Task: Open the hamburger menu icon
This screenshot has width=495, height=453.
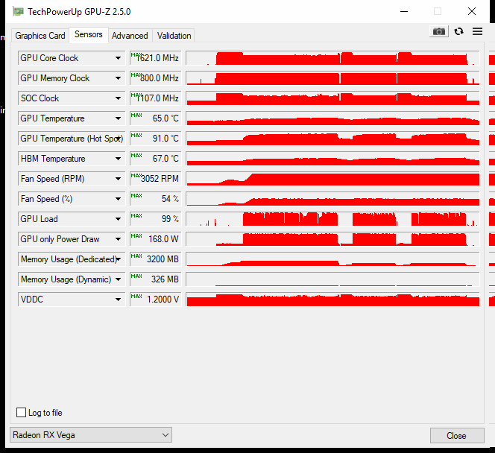Action: click(x=477, y=31)
